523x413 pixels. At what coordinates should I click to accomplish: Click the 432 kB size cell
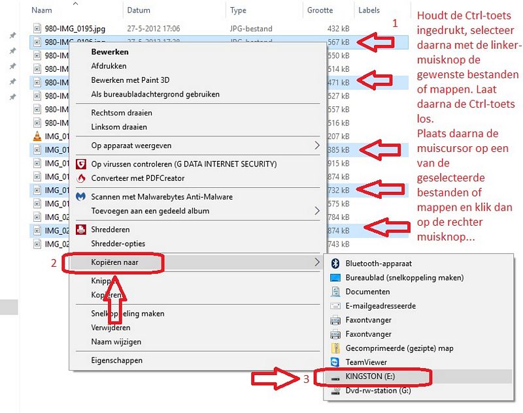coord(338,29)
